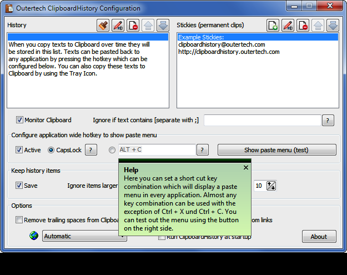347x275 pixels.
Task: Clear history with the broom icon
Action: click(x=103, y=25)
